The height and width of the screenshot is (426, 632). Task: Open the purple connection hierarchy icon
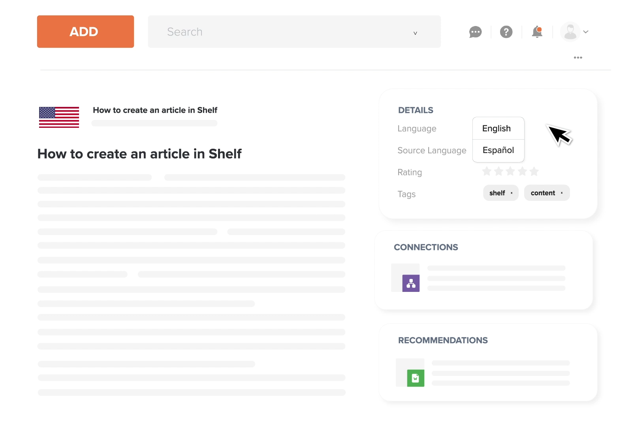411,283
